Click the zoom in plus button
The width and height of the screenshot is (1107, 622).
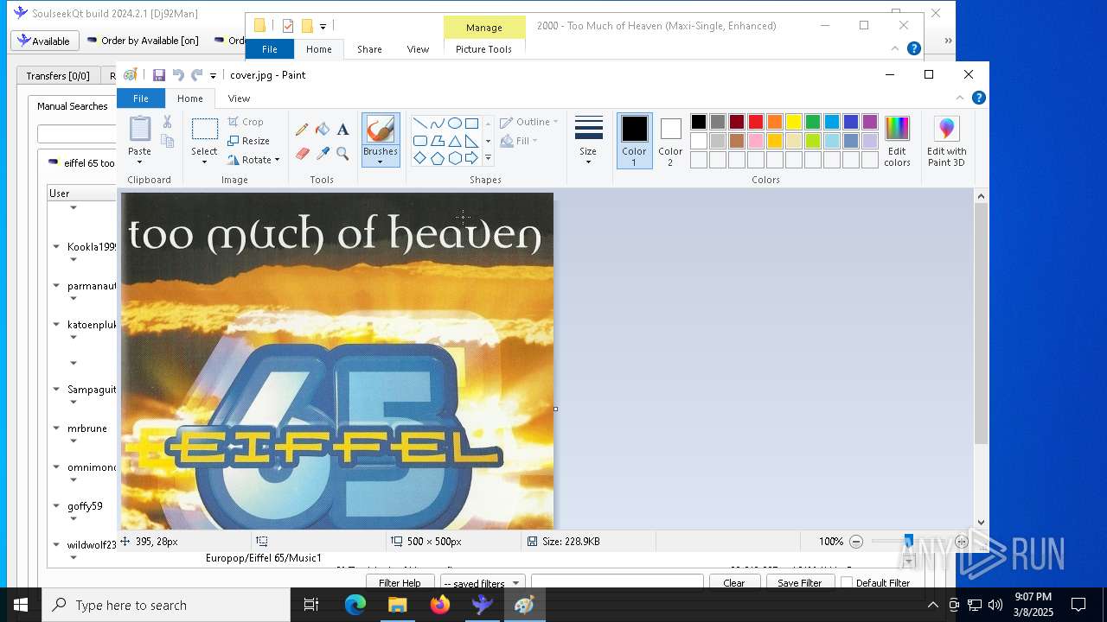tap(961, 542)
